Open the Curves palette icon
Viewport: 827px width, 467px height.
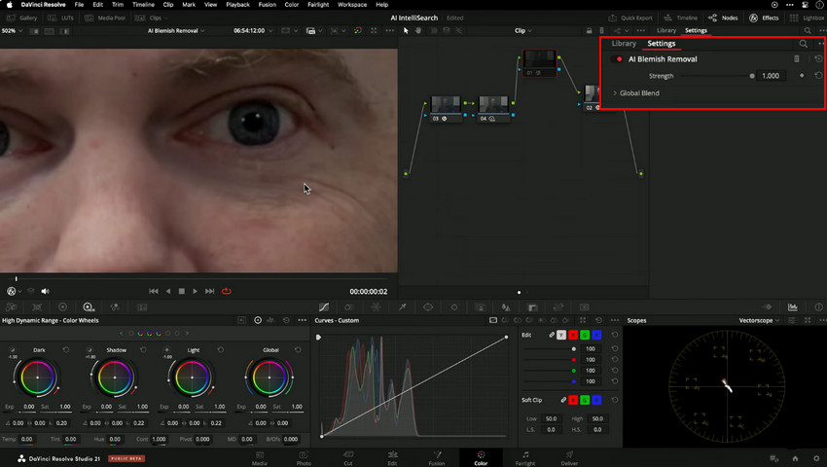(x=324, y=307)
